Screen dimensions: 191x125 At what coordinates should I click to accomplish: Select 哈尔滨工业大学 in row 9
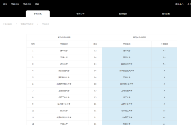pyautogui.click(x=64, y=104)
